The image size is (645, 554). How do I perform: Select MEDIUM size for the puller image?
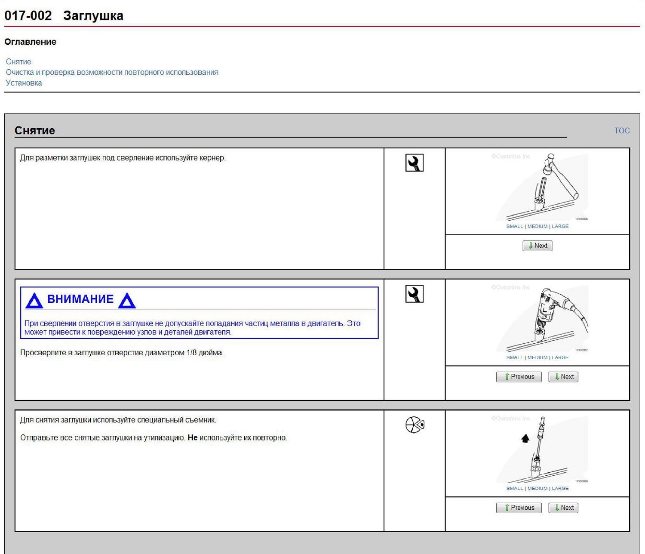coord(537,489)
